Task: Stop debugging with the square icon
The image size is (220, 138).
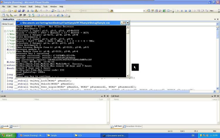Action: [186, 11]
